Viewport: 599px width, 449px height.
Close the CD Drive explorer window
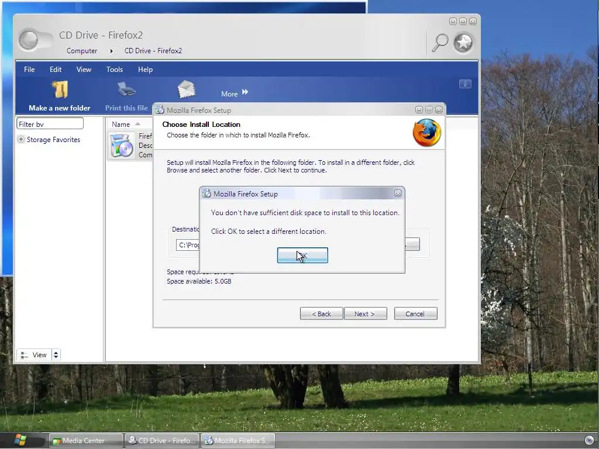[x=473, y=22]
